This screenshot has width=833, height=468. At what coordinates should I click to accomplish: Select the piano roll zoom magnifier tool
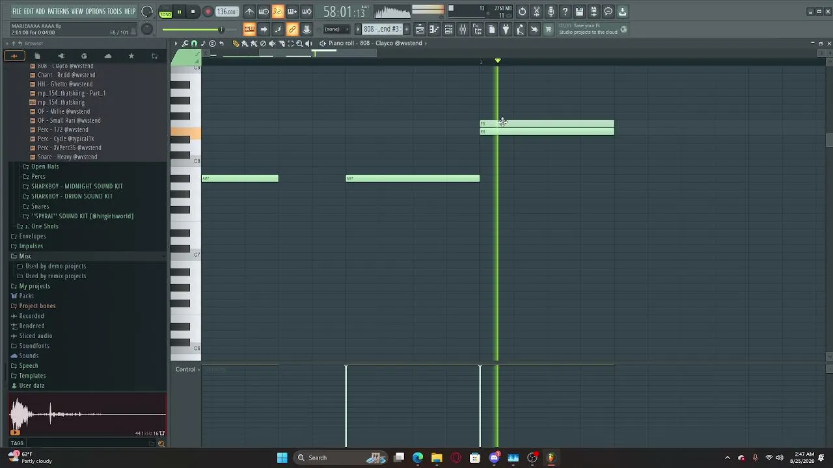[299, 44]
